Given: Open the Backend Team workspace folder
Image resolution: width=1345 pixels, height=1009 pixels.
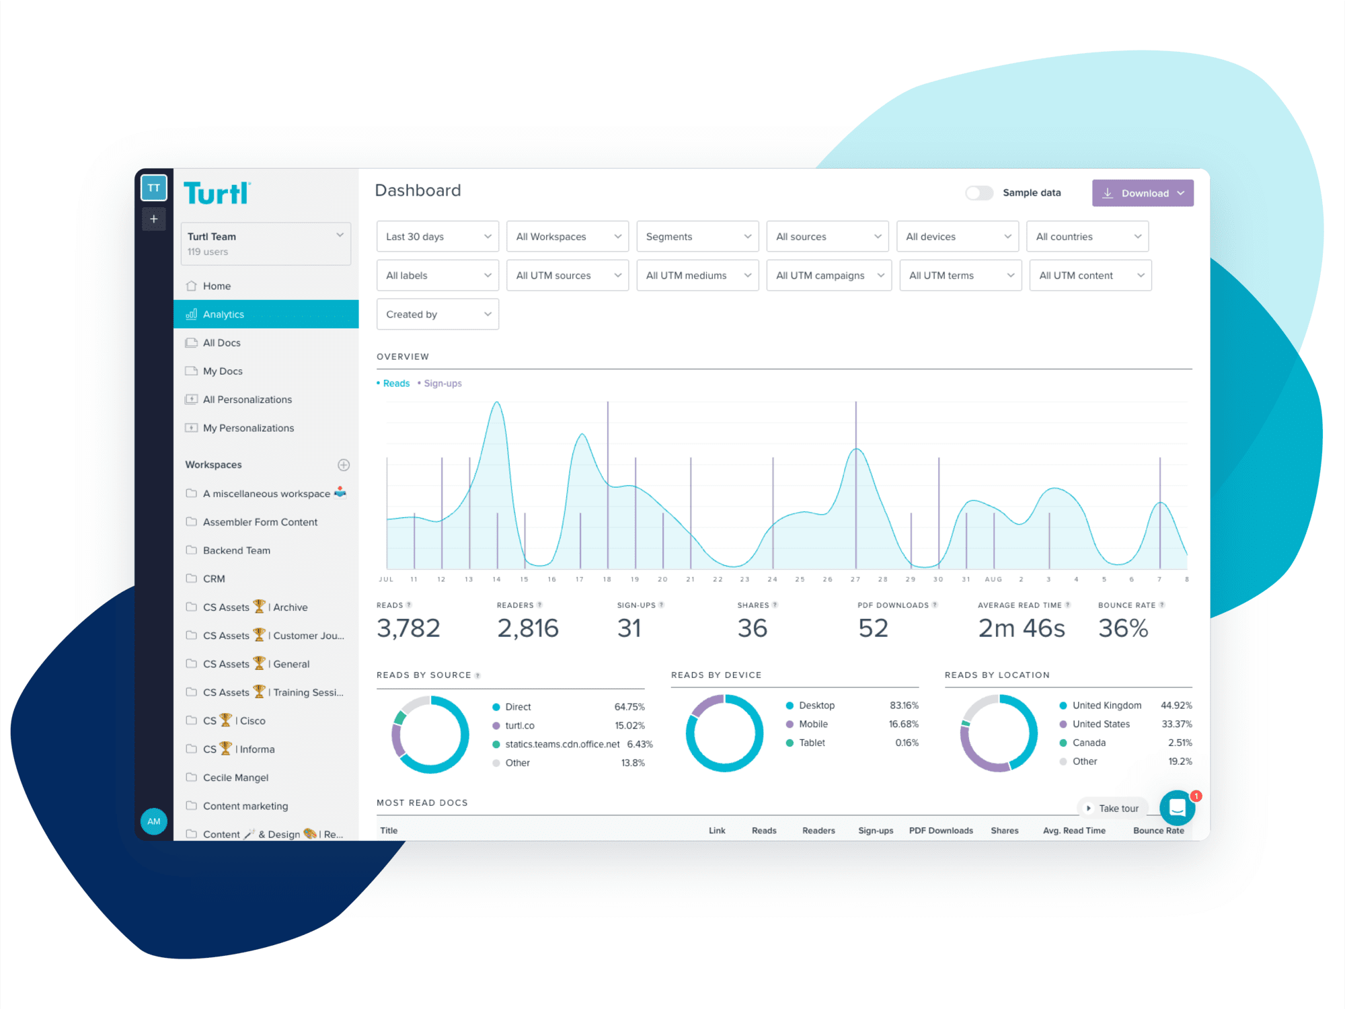Looking at the screenshot, I should (x=237, y=550).
